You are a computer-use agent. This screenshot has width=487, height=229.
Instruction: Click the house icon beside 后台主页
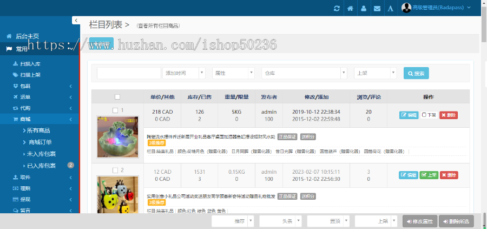pyautogui.click(x=9, y=36)
